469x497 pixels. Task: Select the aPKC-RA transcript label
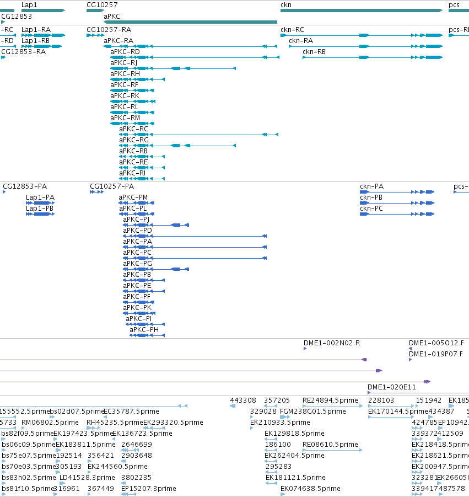118,41
